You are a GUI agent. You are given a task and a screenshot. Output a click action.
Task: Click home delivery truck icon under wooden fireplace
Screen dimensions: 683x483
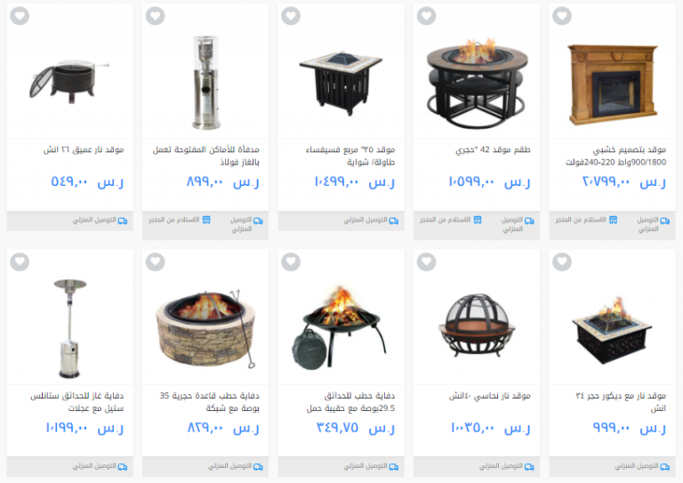click(x=664, y=221)
